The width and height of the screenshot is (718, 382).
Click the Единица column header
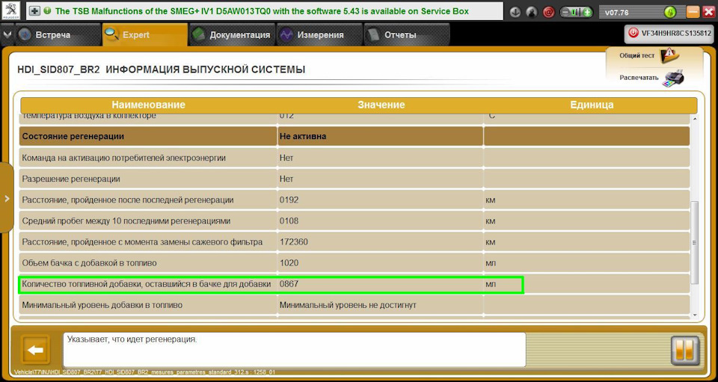pos(592,105)
